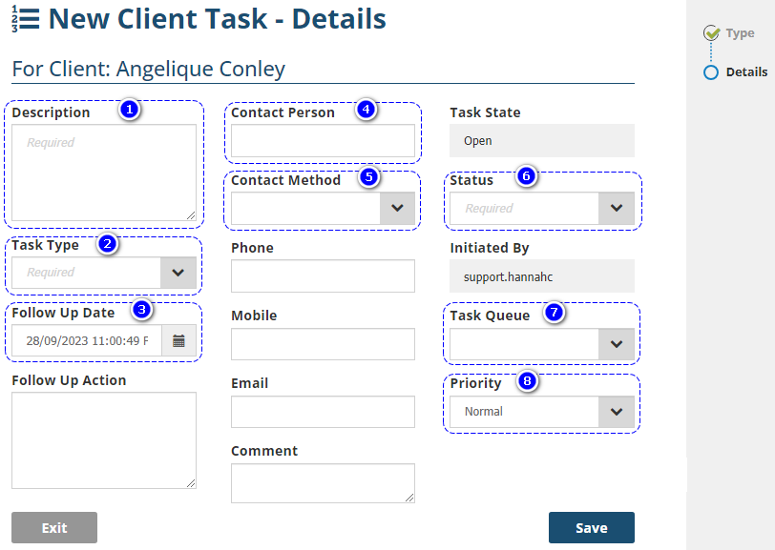Click numbered marker 4 near Contact Person

(366, 109)
